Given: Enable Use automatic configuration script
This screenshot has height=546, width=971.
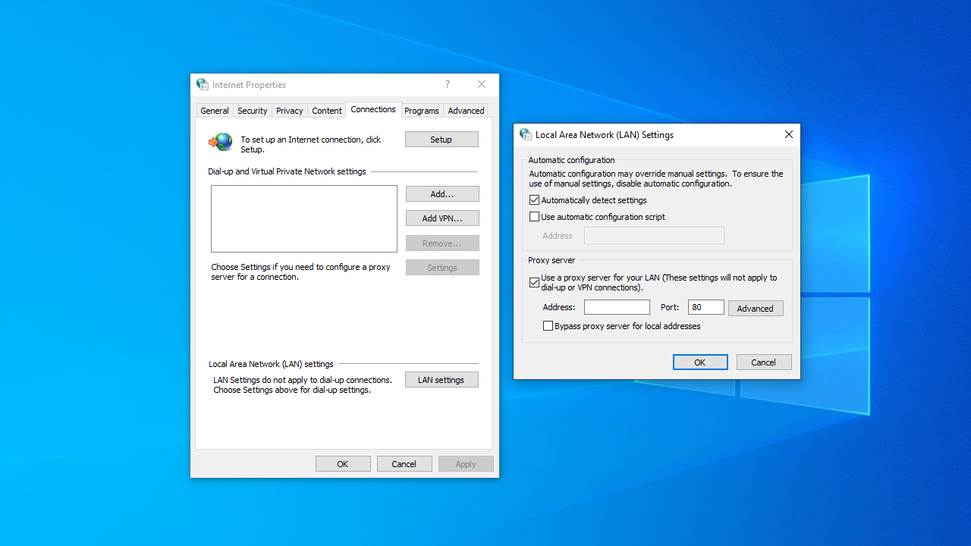Looking at the screenshot, I should (x=535, y=217).
